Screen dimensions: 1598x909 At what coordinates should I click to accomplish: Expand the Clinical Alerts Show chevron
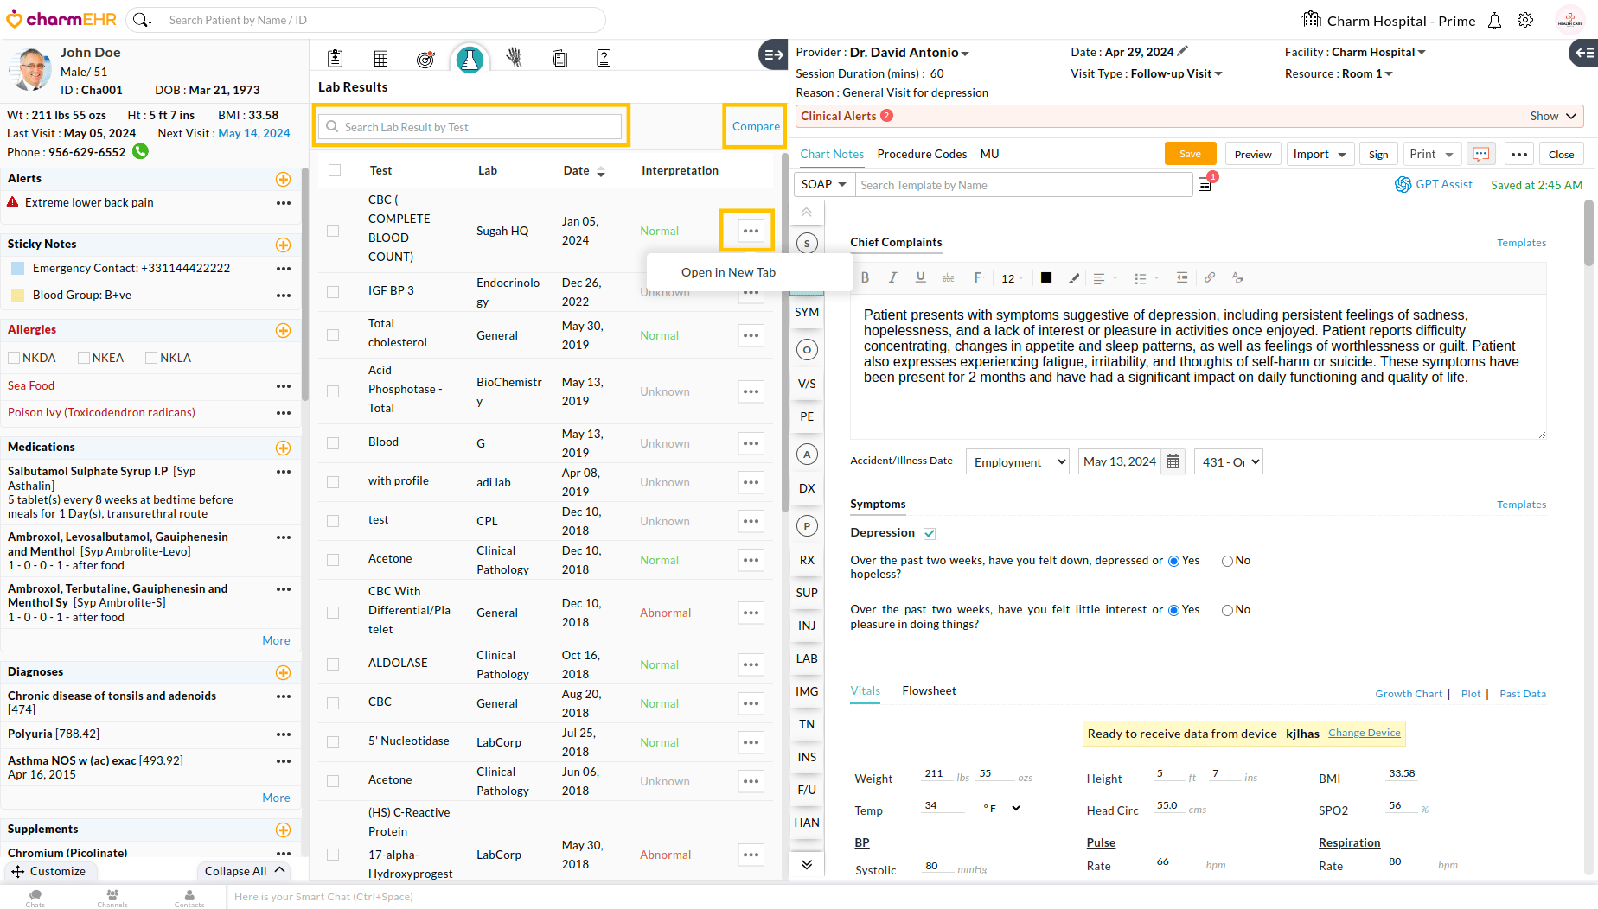[1571, 116]
